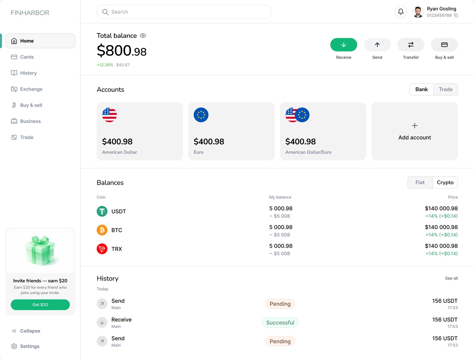Image resolution: width=474 pixels, height=359 pixels.
Task: Copy the account number 0123456789
Action: tap(456, 16)
